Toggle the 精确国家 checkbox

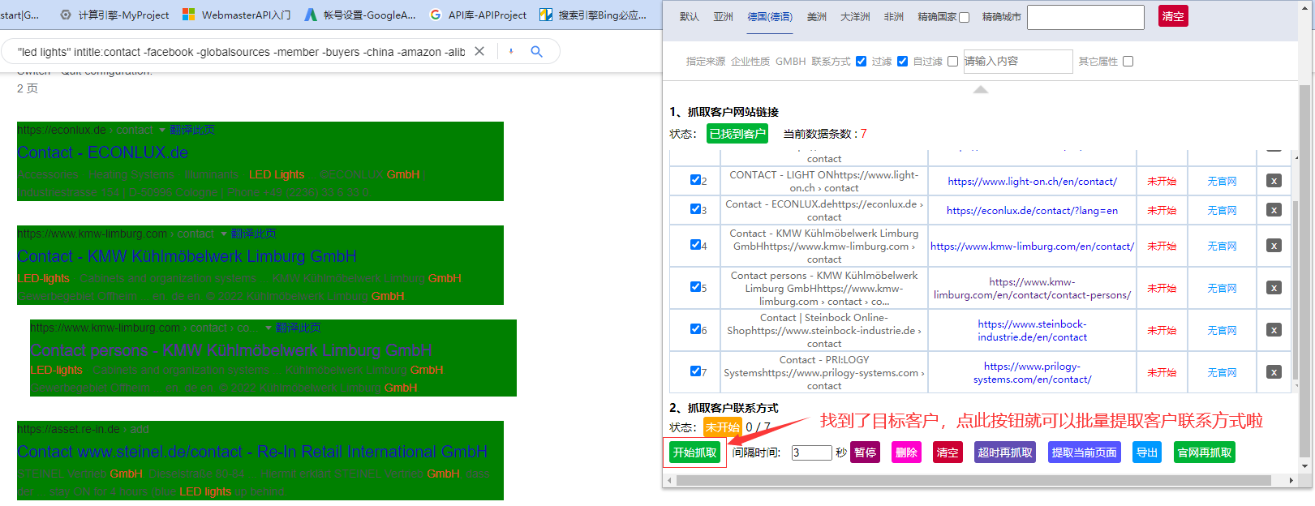(964, 17)
